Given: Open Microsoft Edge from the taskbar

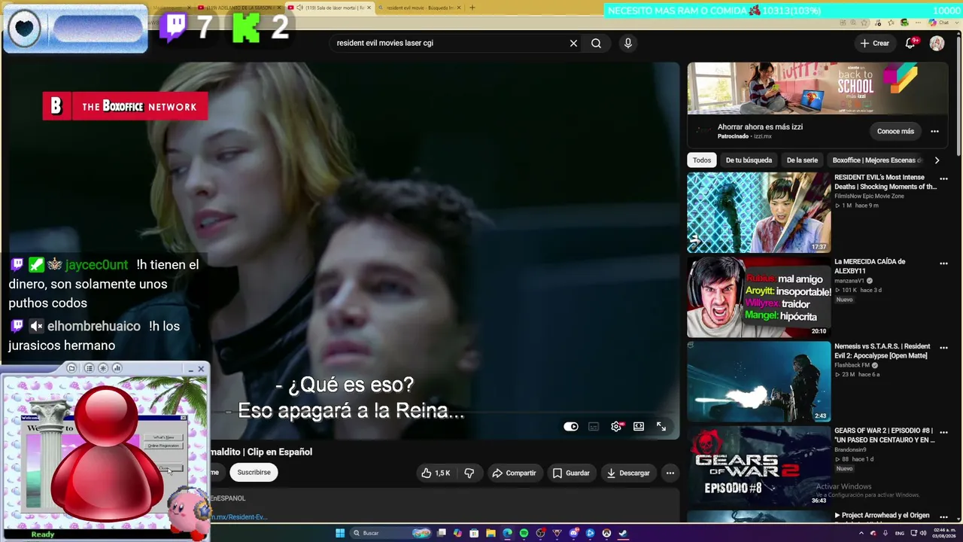Looking at the screenshot, I should pyautogui.click(x=507, y=533).
